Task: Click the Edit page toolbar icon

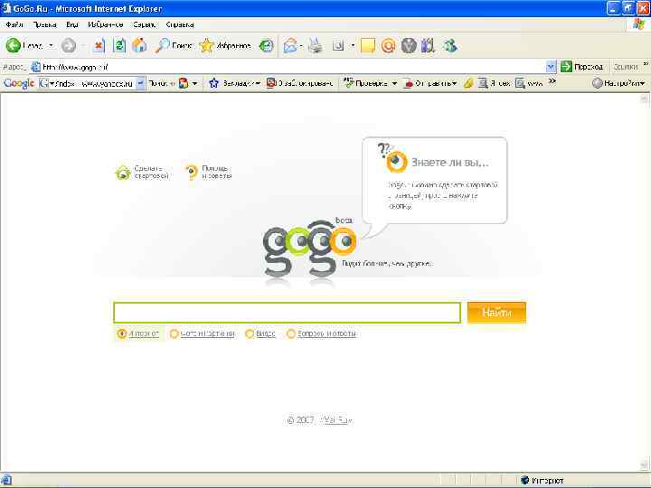Action: [x=338, y=46]
